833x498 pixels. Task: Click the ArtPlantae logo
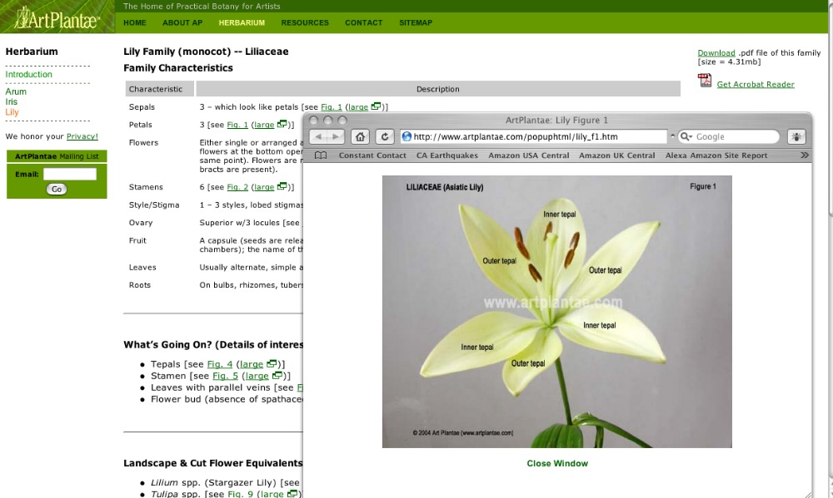click(x=57, y=17)
